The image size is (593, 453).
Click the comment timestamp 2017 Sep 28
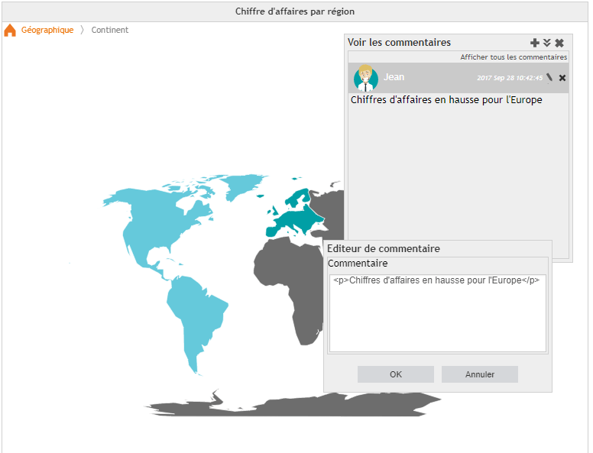(510, 78)
